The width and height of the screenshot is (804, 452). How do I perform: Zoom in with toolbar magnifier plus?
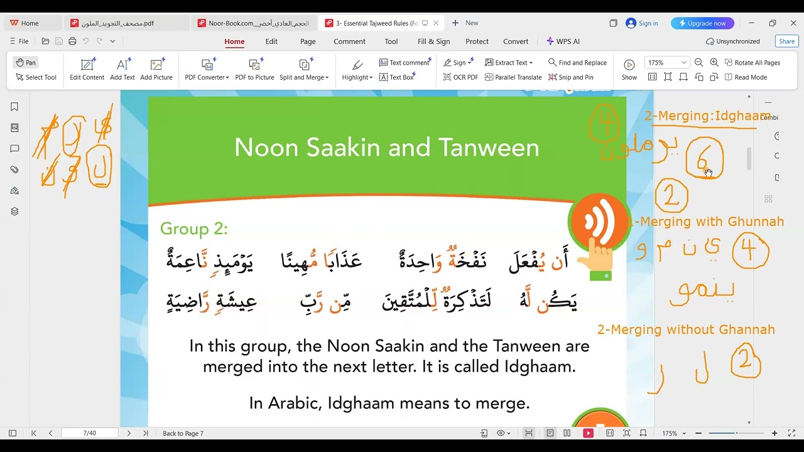(714, 63)
